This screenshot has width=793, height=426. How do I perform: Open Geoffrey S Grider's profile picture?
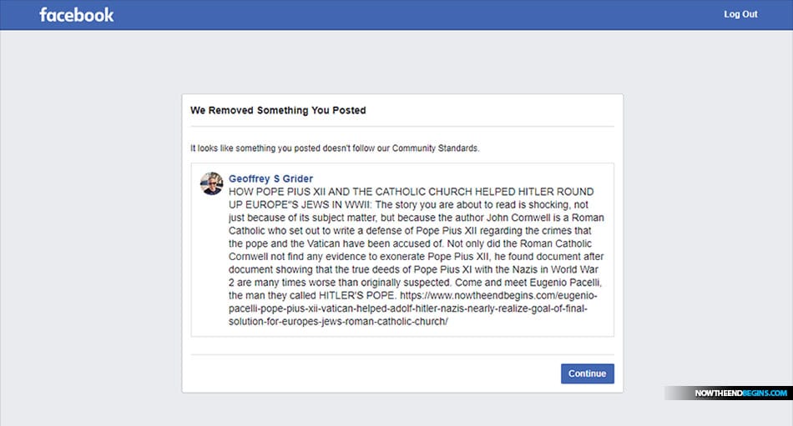pyautogui.click(x=212, y=183)
